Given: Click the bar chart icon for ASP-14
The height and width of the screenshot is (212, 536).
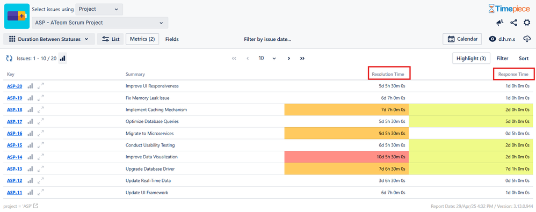Looking at the screenshot, I should click(31, 157).
